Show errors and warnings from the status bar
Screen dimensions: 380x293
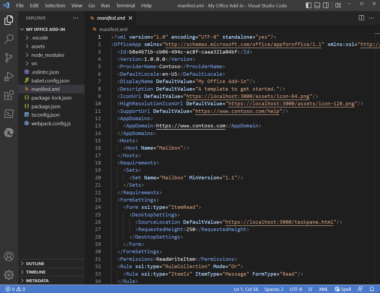15,289
